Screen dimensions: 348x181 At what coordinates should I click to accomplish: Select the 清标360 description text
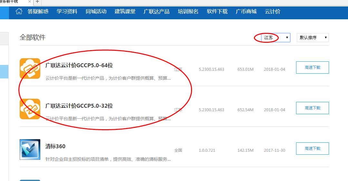point(108,159)
